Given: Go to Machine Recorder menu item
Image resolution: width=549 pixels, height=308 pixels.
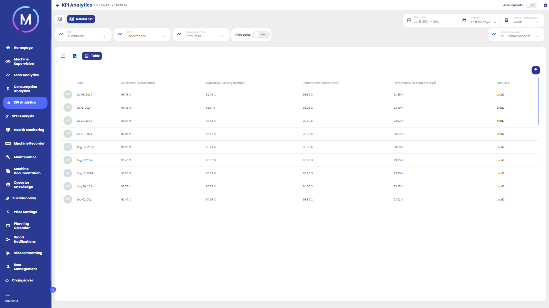Looking at the screenshot, I should (29, 143).
